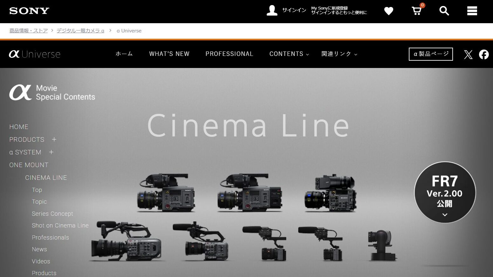Open CINEMA LINE sidebar item

[46, 178]
